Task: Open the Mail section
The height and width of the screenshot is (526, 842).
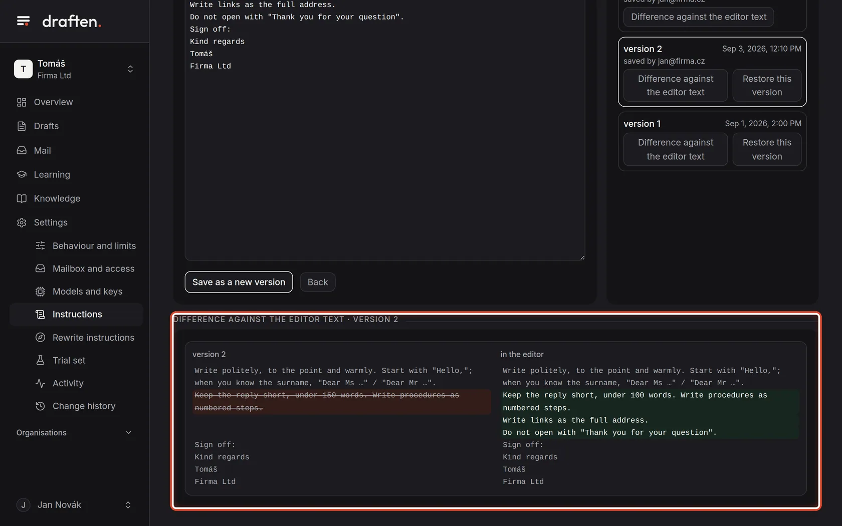Action: (x=76, y=150)
